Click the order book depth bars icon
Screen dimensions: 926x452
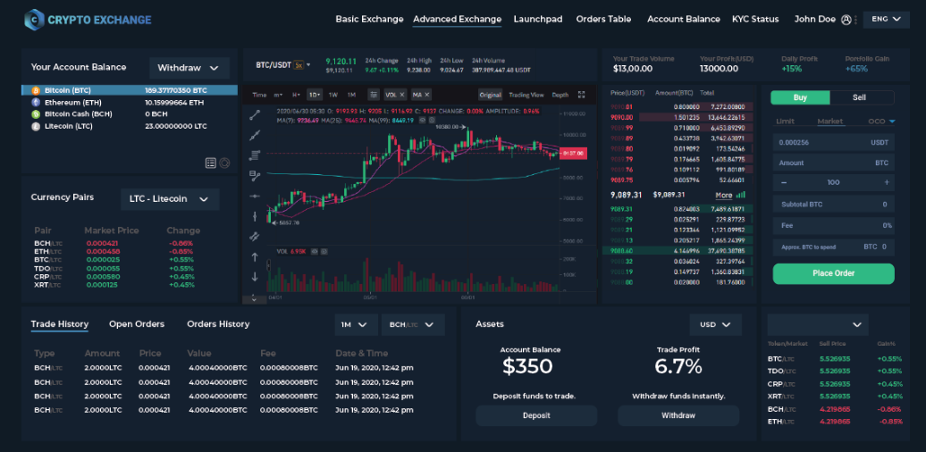click(x=741, y=194)
